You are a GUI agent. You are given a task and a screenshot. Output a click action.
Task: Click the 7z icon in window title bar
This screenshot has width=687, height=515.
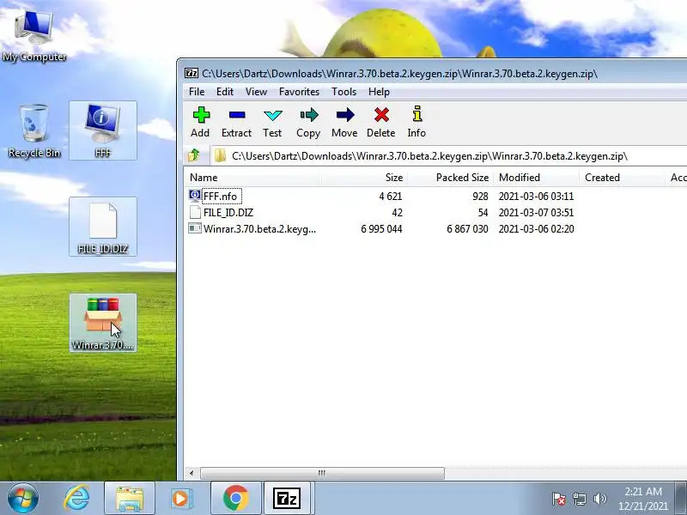pos(192,73)
